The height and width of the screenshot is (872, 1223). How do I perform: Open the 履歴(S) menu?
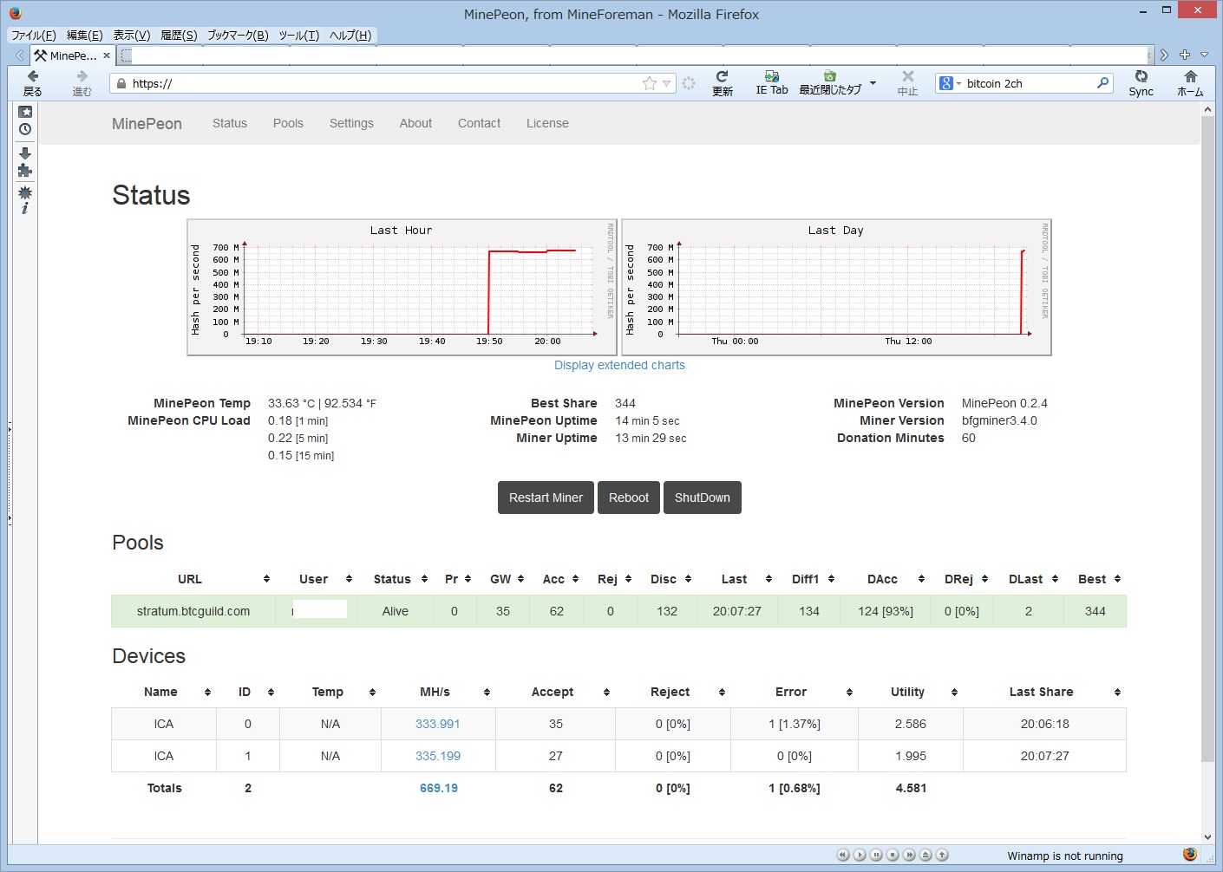[179, 36]
